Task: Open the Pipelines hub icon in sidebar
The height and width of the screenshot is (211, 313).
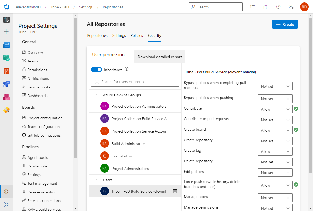Action: click(x=6, y=84)
